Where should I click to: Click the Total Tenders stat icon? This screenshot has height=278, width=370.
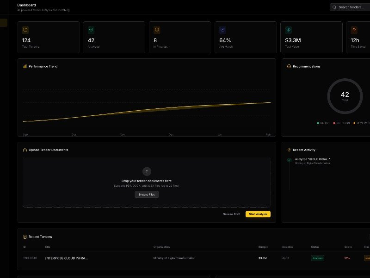tap(25, 29)
